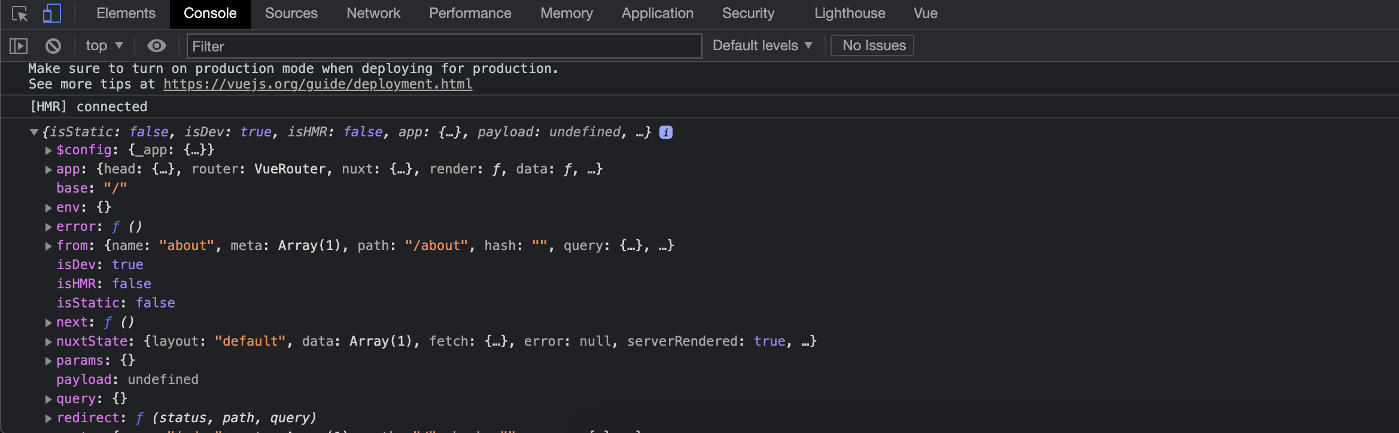Toggle the device toolbar icon
The width and height of the screenshot is (1399, 433).
[52, 14]
